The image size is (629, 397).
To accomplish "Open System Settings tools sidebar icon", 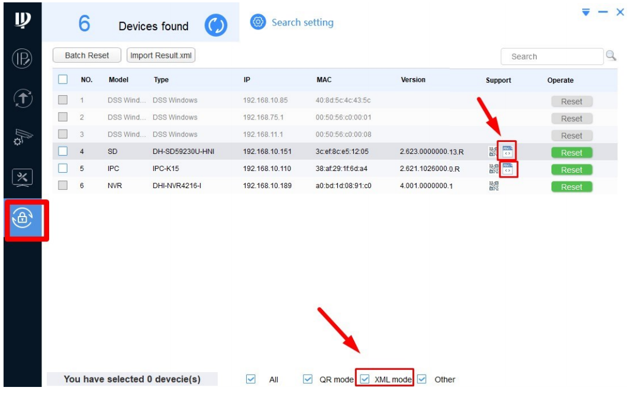I will (21, 177).
